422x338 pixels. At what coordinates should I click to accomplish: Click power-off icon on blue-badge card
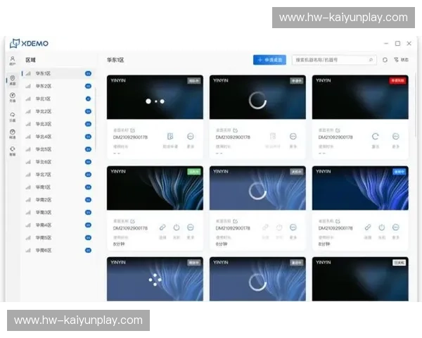pyautogui.click(x=382, y=227)
